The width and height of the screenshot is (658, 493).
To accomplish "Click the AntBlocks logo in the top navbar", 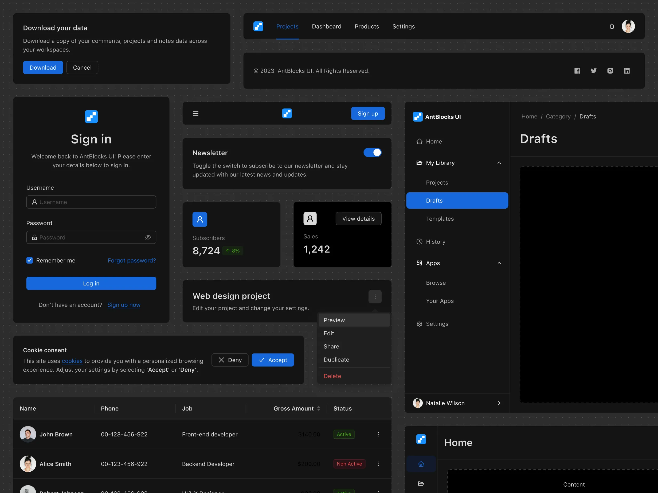I will click(258, 26).
